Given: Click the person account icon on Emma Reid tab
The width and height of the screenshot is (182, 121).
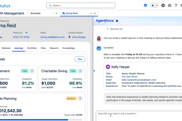Looking at the screenshot, I should (x=63, y=13).
